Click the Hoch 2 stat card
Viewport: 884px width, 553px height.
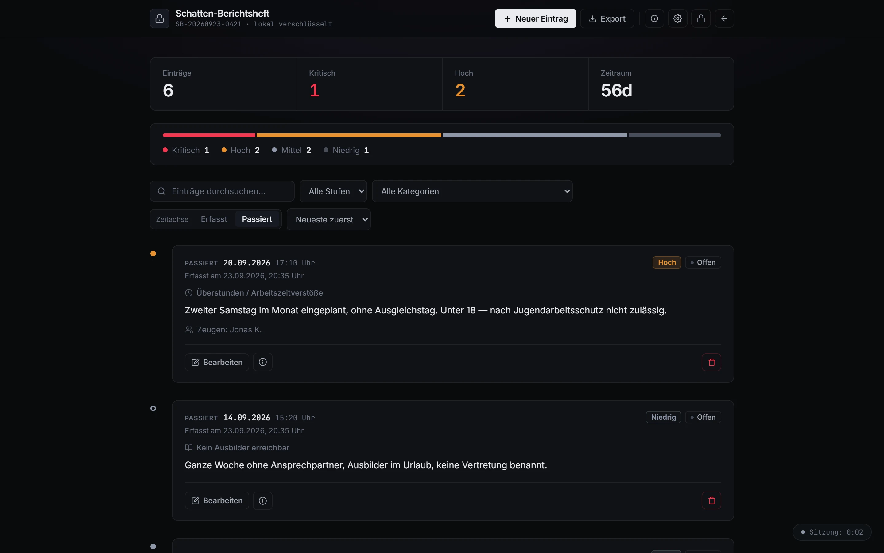(x=515, y=84)
